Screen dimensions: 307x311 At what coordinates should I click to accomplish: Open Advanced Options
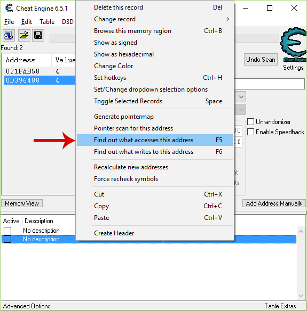coord(27,306)
